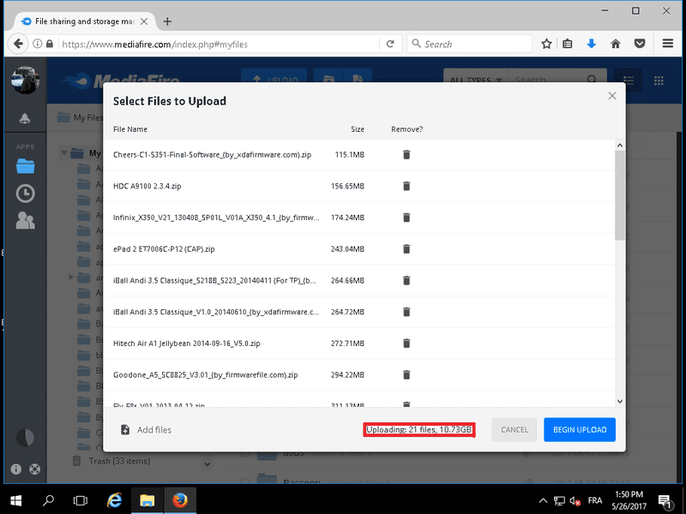Open File Explorer from the Windows taskbar

click(147, 499)
